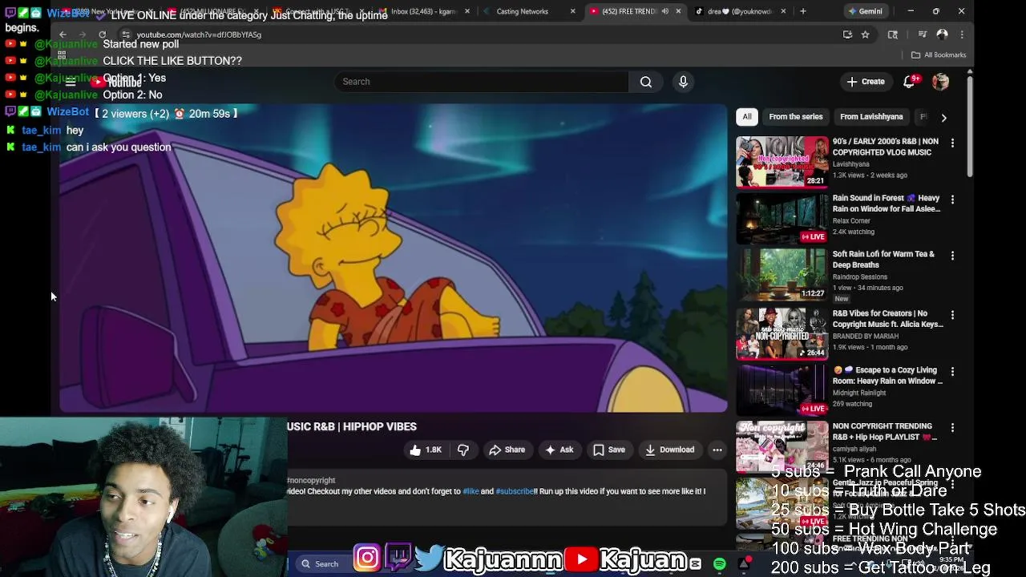The width and height of the screenshot is (1026, 577).
Task: Click the install/cast icon in the address bar
Action: coord(847,34)
